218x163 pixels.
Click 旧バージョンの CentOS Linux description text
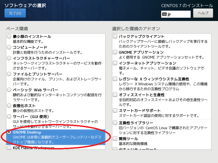click(x=163, y=130)
